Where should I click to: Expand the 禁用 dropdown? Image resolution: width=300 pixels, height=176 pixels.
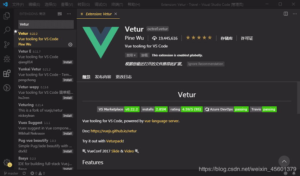[x=131, y=55]
